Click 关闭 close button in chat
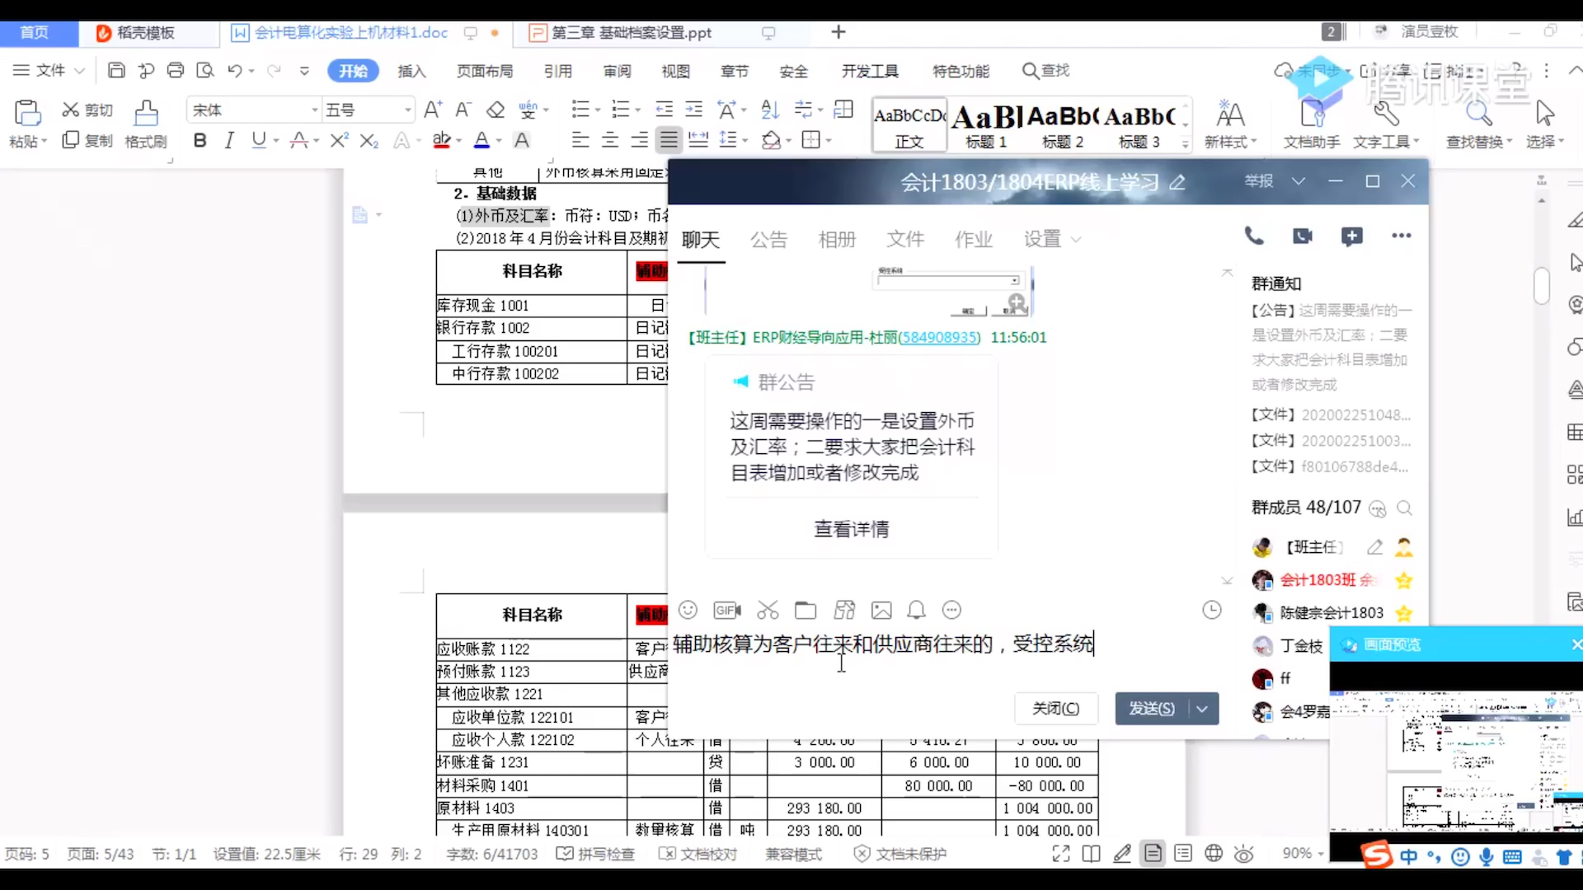The width and height of the screenshot is (1583, 890). tap(1054, 707)
